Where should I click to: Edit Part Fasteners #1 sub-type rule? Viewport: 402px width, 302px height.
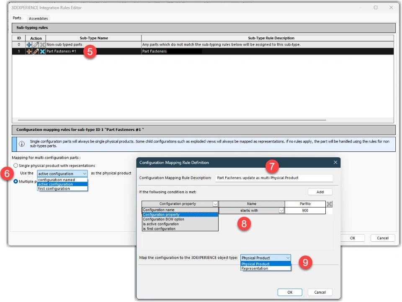click(36, 51)
